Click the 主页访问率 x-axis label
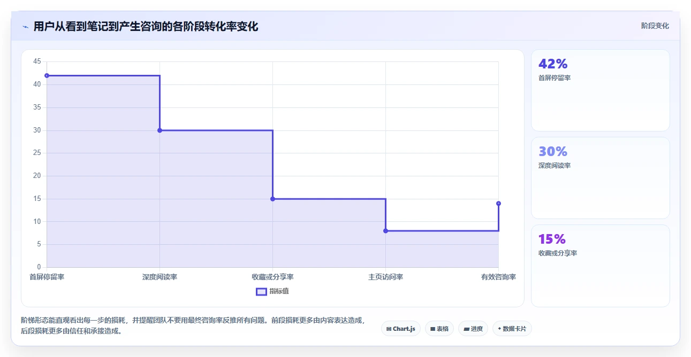This screenshot has width=691, height=357. pos(385,277)
